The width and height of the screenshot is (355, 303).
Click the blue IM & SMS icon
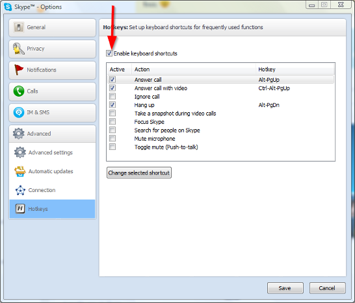pyautogui.click(x=19, y=112)
